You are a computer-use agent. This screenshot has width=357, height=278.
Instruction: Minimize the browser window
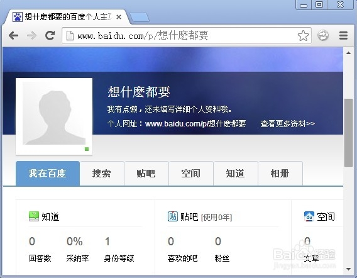tap(304, 5)
